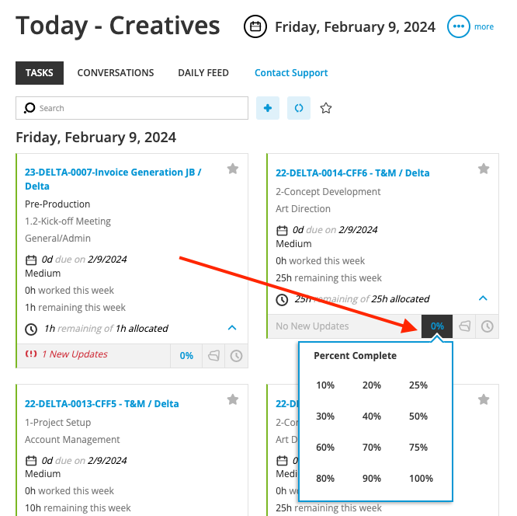This screenshot has height=516, width=517.
Task: Toggle favorite star on 22-DELTA-0014-CFF6 task
Action: 483,169
